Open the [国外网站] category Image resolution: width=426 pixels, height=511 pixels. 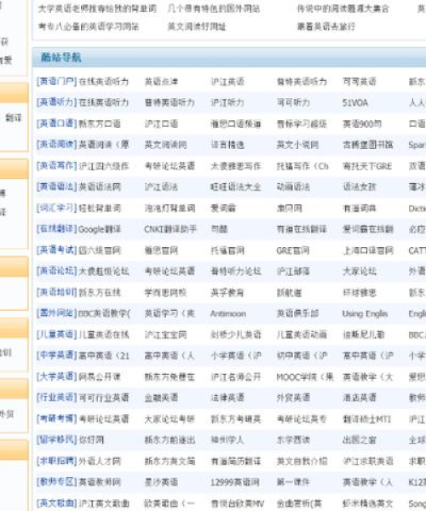(x=57, y=313)
